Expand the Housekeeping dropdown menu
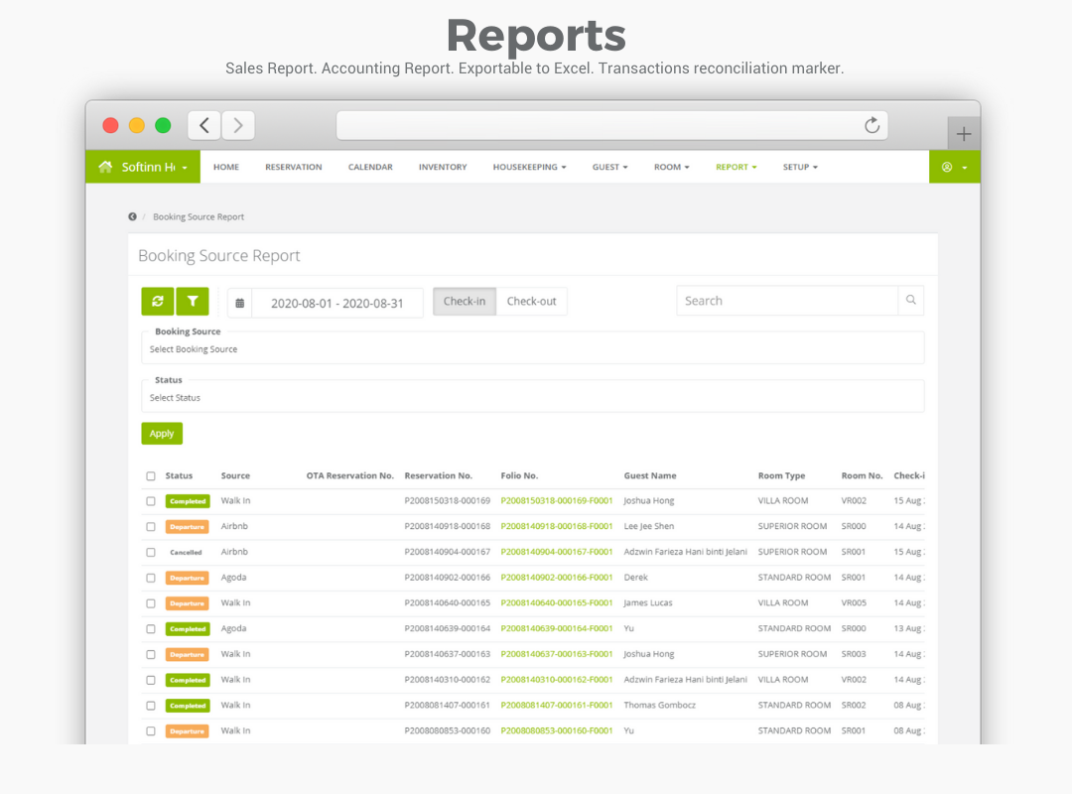Screen dimensions: 1072x794 pos(529,167)
